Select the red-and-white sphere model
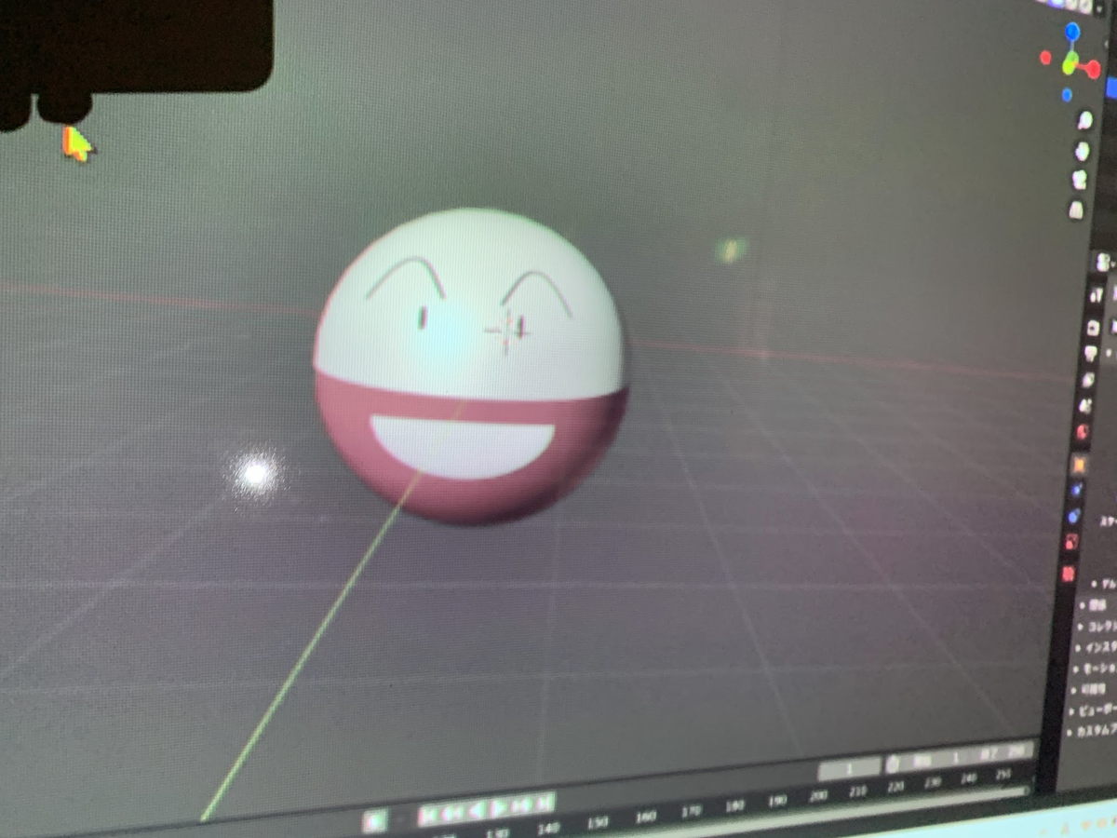 tap(470, 365)
